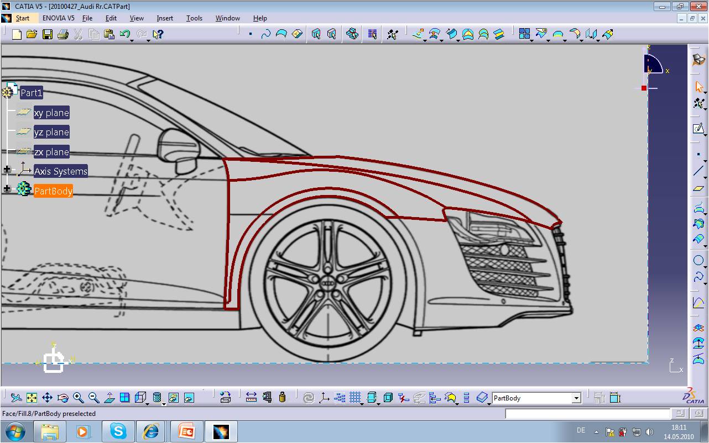Select the Fly mode icon

coord(16,397)
